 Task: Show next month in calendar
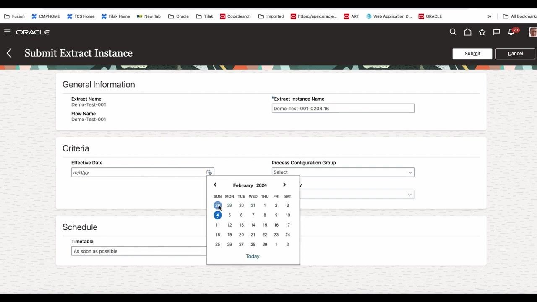point(284,185)
